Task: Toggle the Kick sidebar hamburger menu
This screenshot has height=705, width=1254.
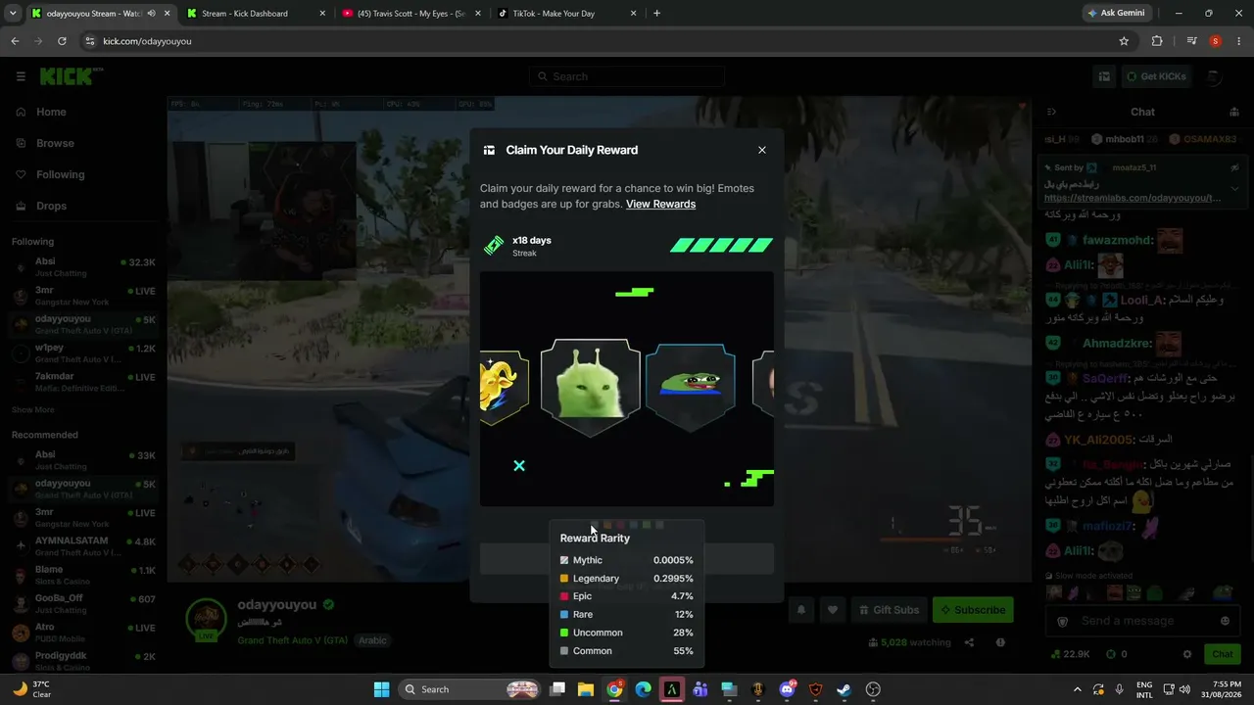Action: [21, 76]
